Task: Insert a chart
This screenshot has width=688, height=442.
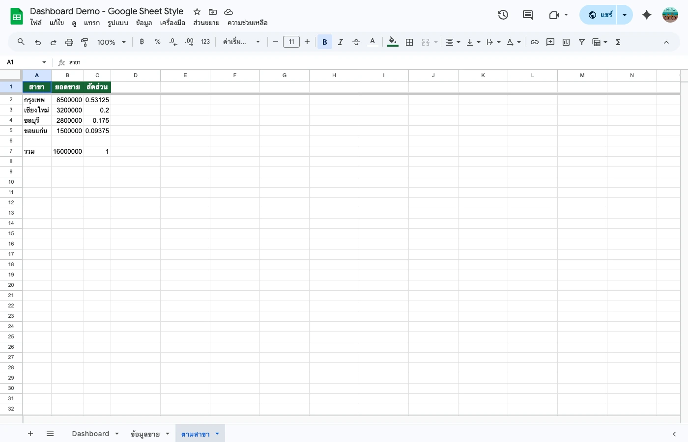Action: tap(566, 42)
